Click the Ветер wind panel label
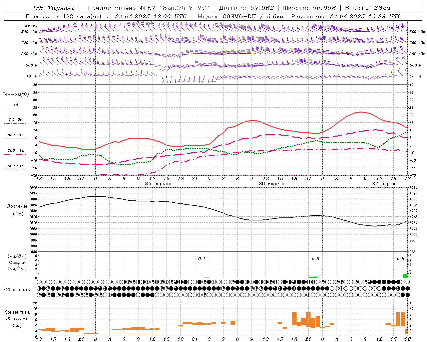 pos(31,25)
